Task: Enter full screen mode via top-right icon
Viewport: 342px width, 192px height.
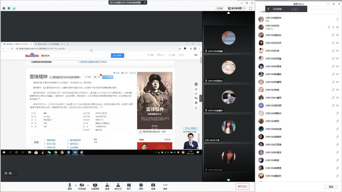Action: [x=250, y=8]
